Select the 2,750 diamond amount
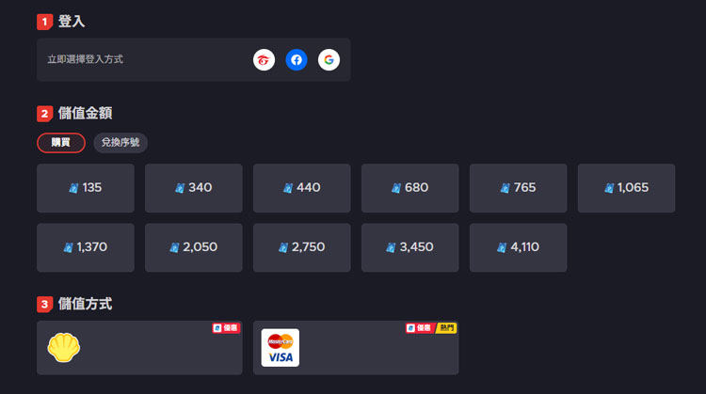Screen dimensions: 706x394 (x=301, y=247)
